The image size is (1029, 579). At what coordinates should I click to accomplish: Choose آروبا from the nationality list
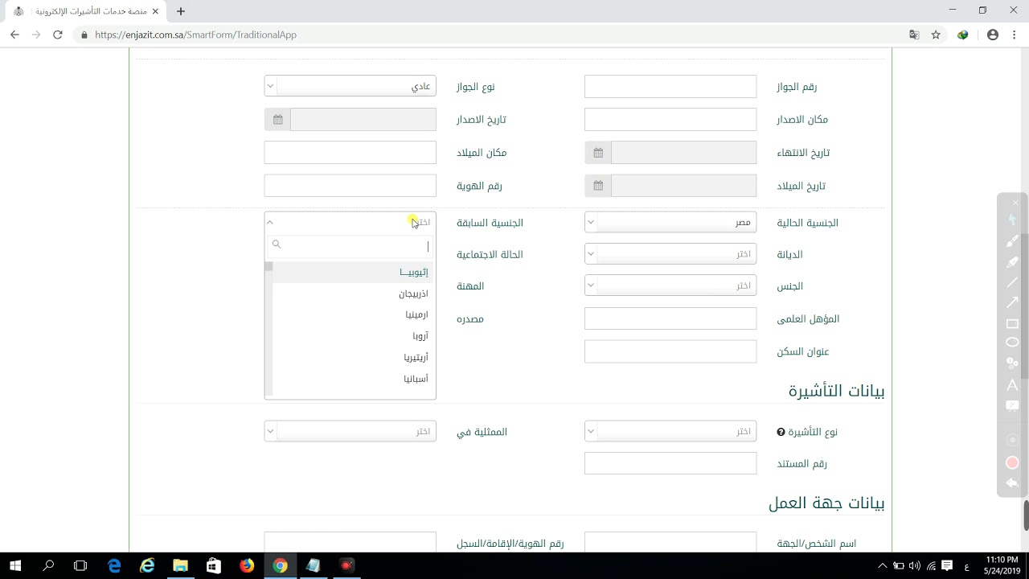click(x=353, y=335)
